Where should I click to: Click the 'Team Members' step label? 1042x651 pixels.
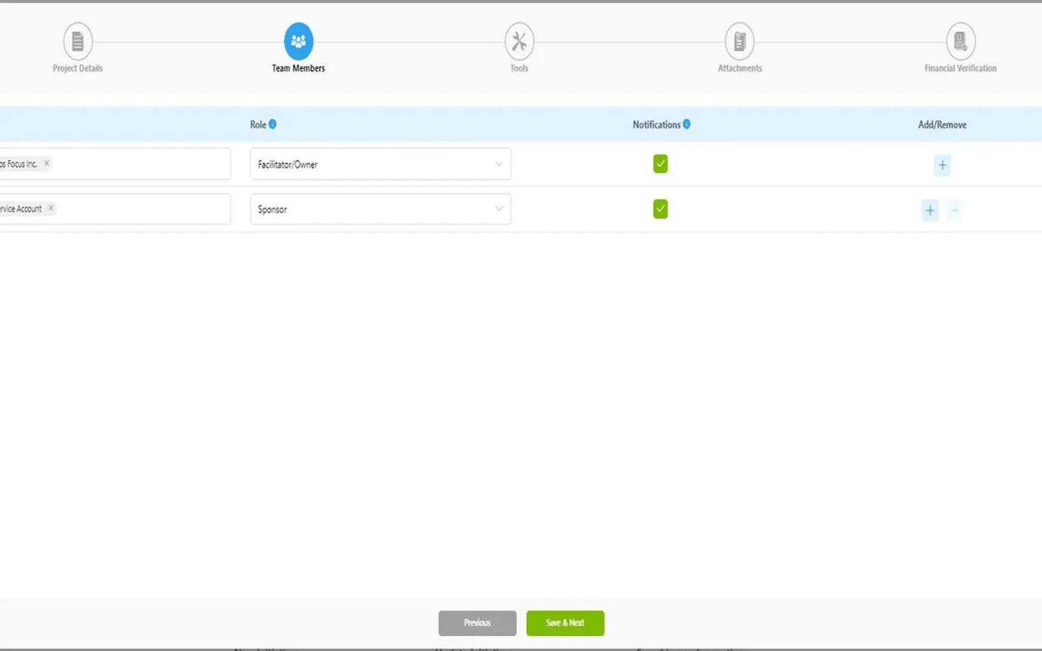[x=298, y=68]
